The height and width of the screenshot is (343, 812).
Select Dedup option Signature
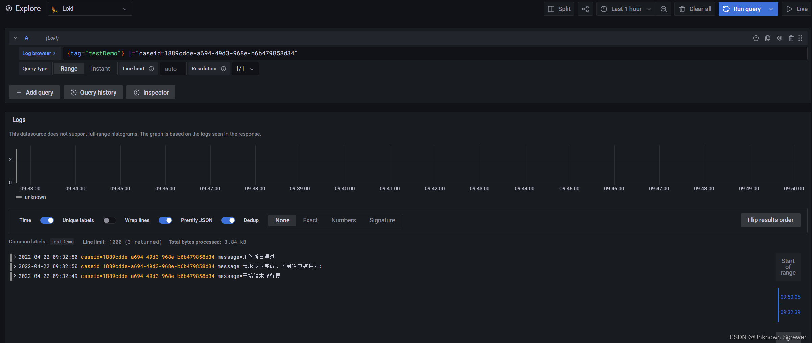coord(382,220)
